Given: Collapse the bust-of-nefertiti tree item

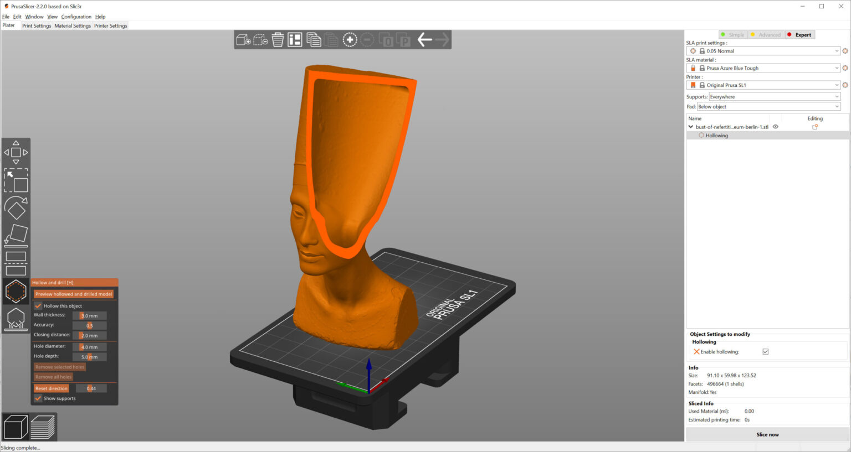Looking at the screenshot, I should [691, 126].
